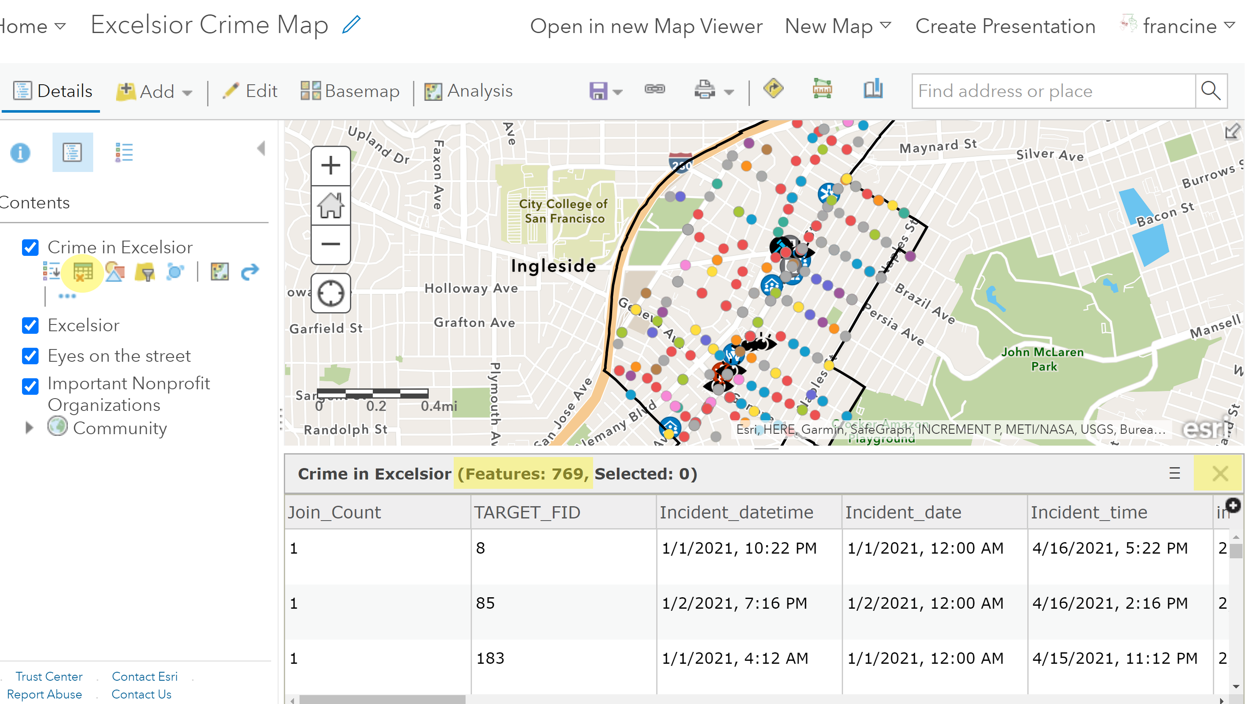The height and width of the screenshot is (704, 1251).
Task: Open the Basemap gallery
Action: (x=350, y=91)
